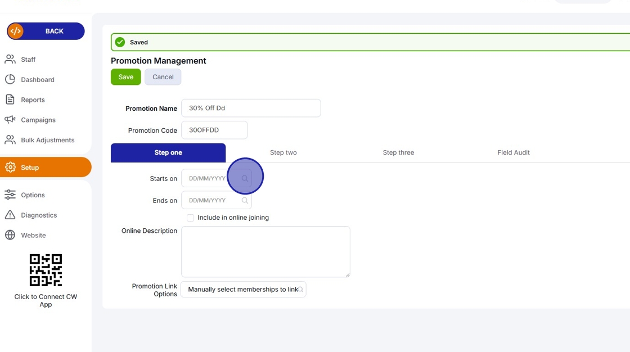Click inside the Online Description text area
Screen dimensions: 630x352
265,251
